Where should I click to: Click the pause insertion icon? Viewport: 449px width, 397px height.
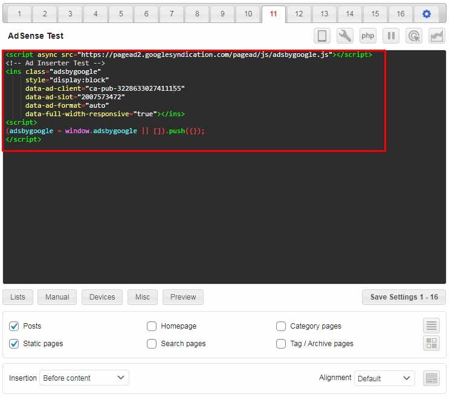click(391, 36)
